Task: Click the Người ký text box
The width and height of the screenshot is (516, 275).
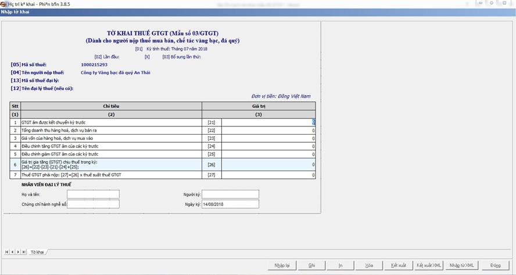Action: (x=231, y=194)
